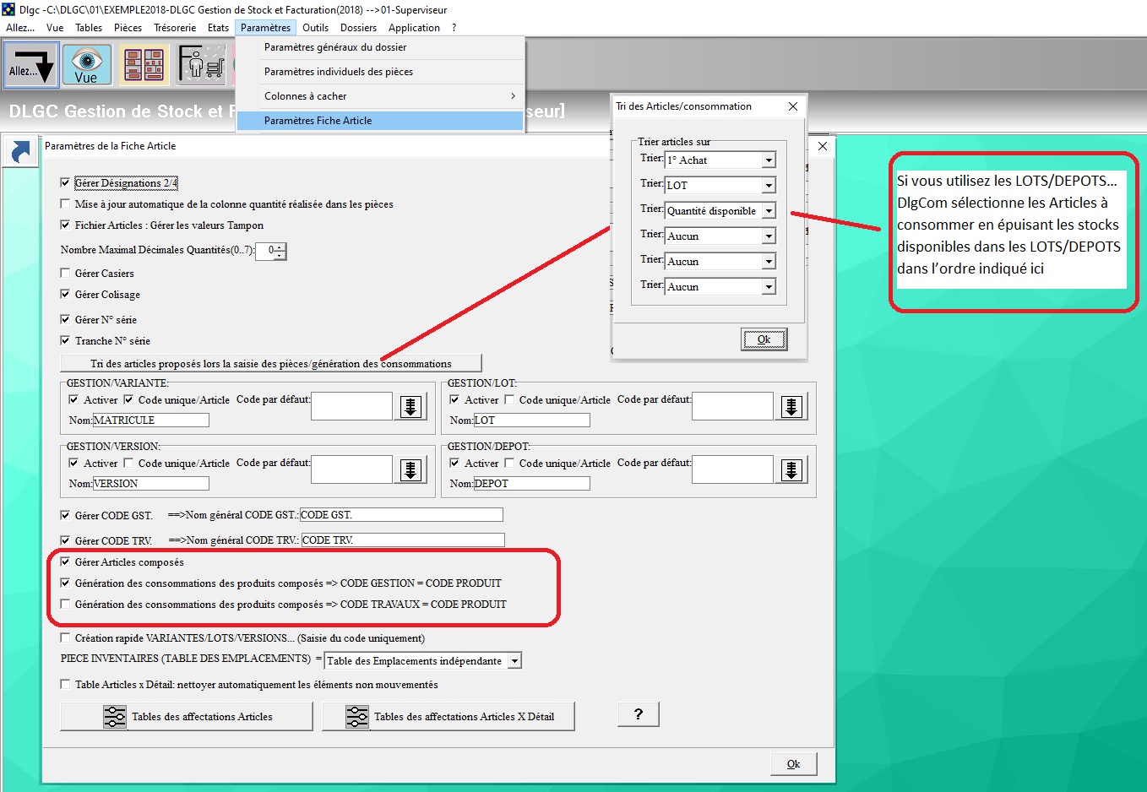Open the Etats menu

tap(218, 27)
